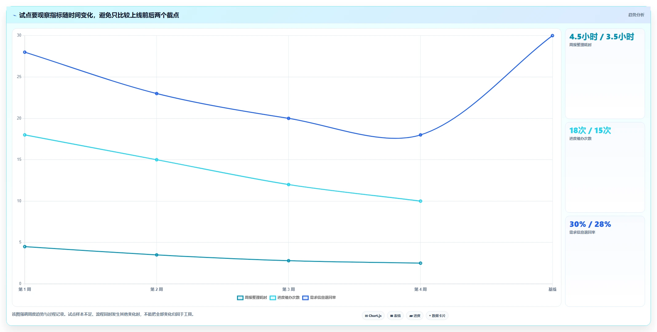Click the x-axis label 第 3 周
The height and width of the screenshot is (332, 657).
point(289,289)
